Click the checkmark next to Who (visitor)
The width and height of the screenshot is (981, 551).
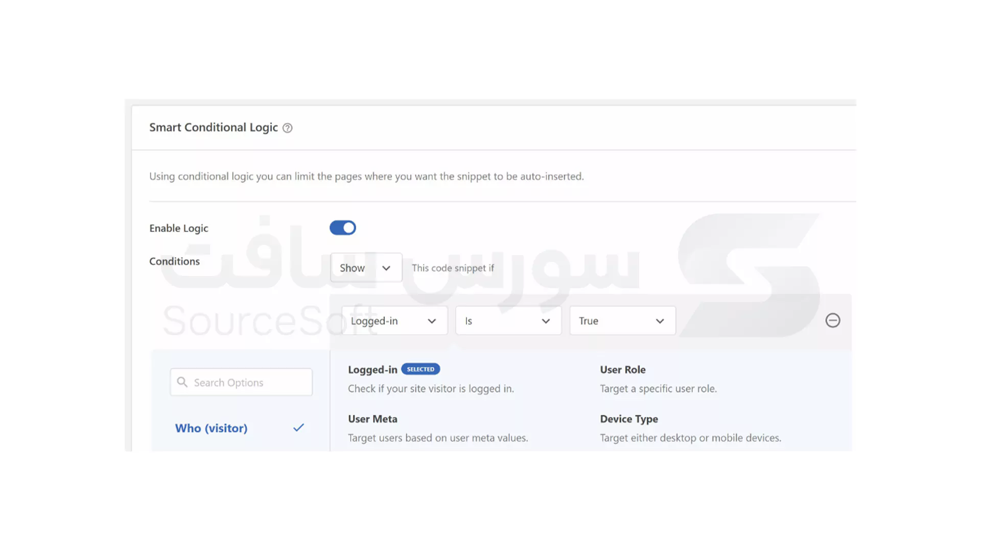(299, 428)
